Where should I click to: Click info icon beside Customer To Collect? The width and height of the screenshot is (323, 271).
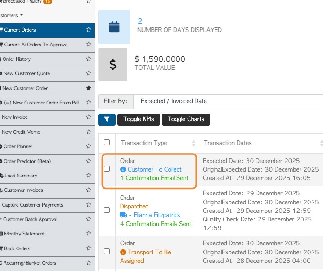(123, 170)
